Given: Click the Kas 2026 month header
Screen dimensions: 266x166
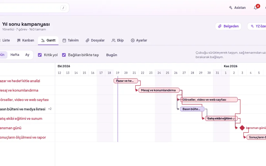Looking at the screenshot, I should (231, 66).
